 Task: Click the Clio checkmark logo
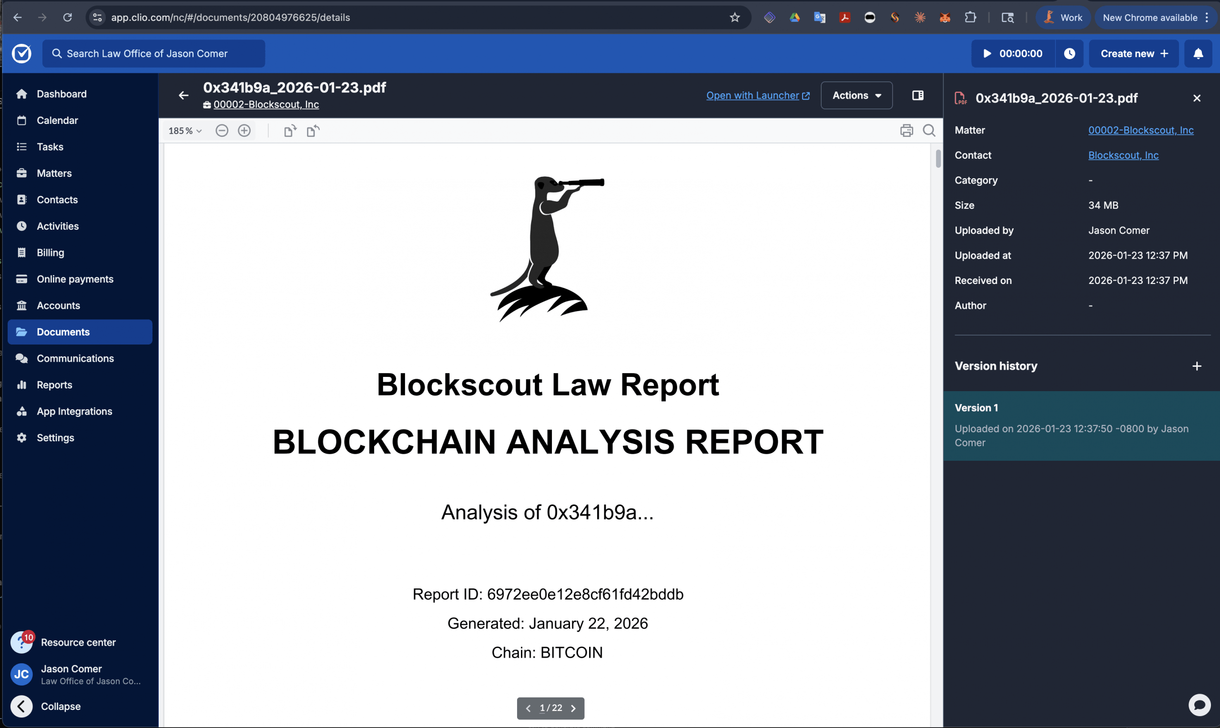(21, 53)
